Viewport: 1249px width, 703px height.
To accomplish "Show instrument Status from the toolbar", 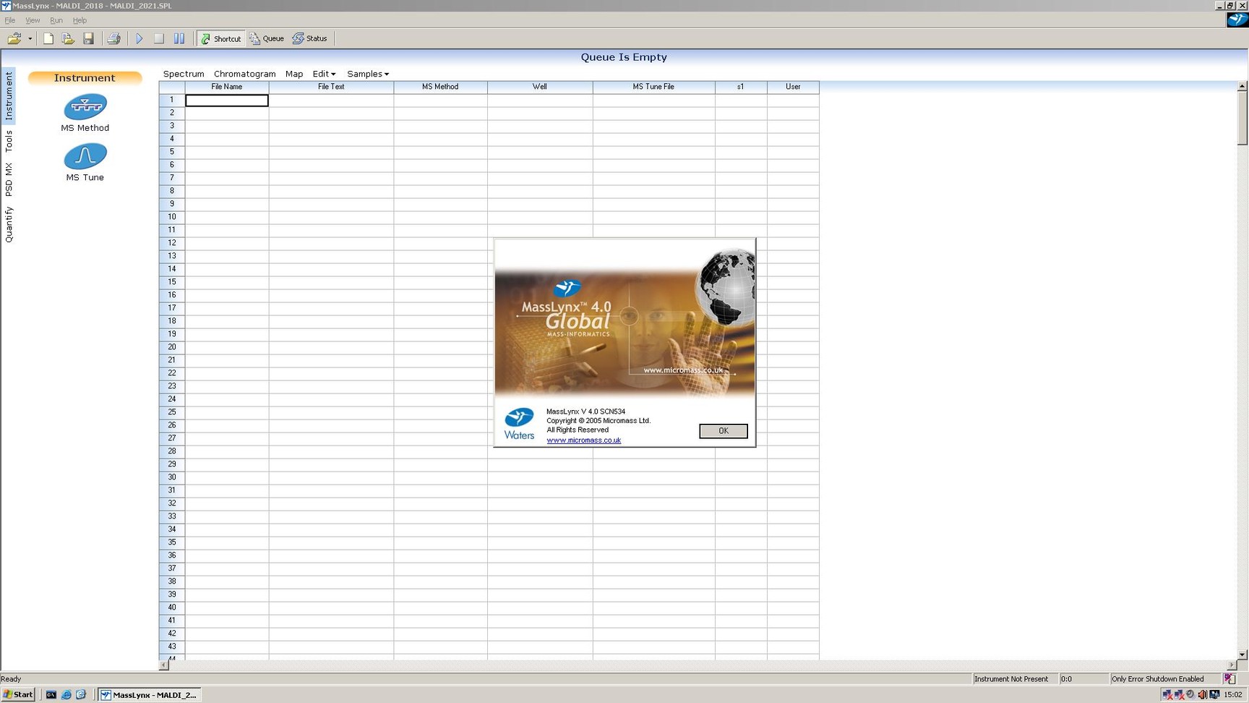I will tap(309, 38).
